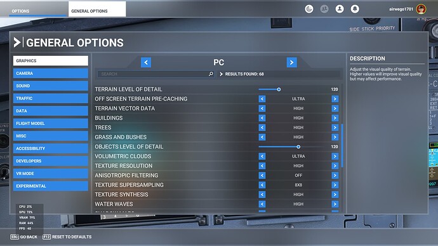Click the search magnifier icon
This screenshot has height=246, width=438.
tap(211, 74)
